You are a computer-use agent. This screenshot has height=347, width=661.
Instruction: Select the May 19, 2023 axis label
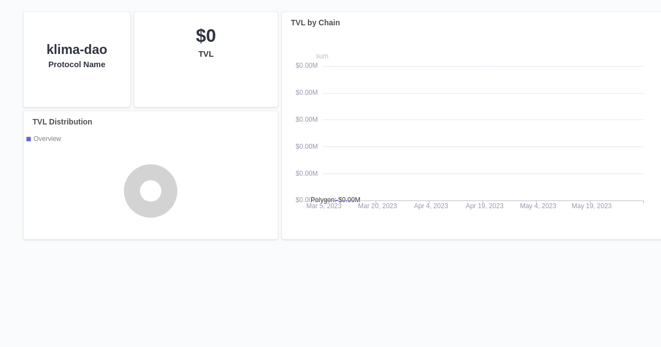(x=592, y=206)
